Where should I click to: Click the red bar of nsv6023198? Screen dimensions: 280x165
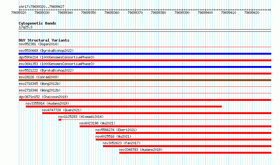coord(175,126)
